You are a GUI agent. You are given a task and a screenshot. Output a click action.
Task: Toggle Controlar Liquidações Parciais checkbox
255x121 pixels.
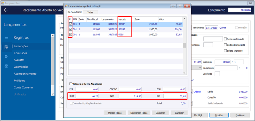click(71, 103)
